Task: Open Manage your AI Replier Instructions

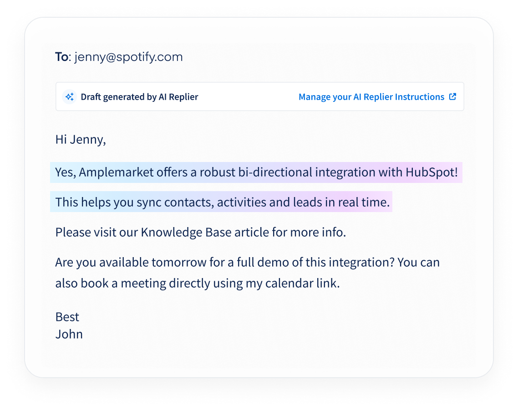Action: [371, 97]
